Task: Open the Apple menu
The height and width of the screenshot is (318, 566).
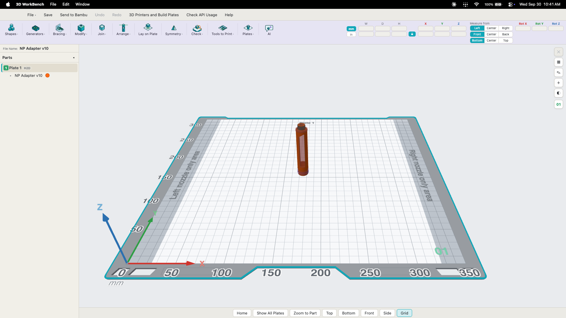Action: (8, 4)
